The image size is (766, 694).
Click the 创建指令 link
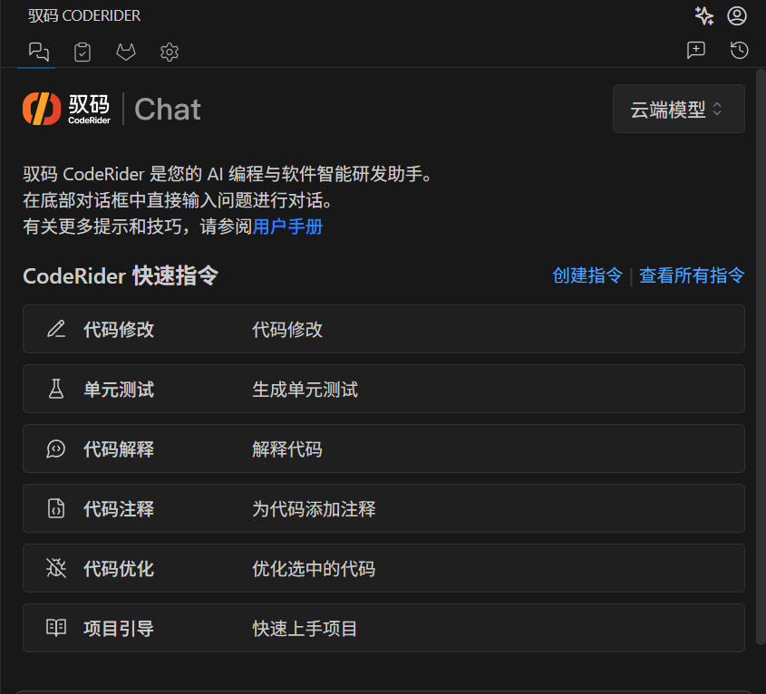click(x=587, y=275)
